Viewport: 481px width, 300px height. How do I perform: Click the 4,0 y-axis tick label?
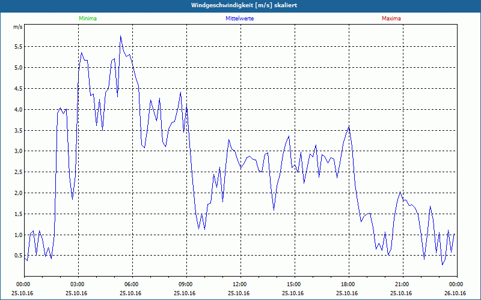(19, 109)
